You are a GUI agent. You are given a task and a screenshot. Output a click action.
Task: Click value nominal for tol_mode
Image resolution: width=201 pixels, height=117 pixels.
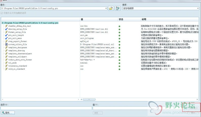tap(84, 63)
